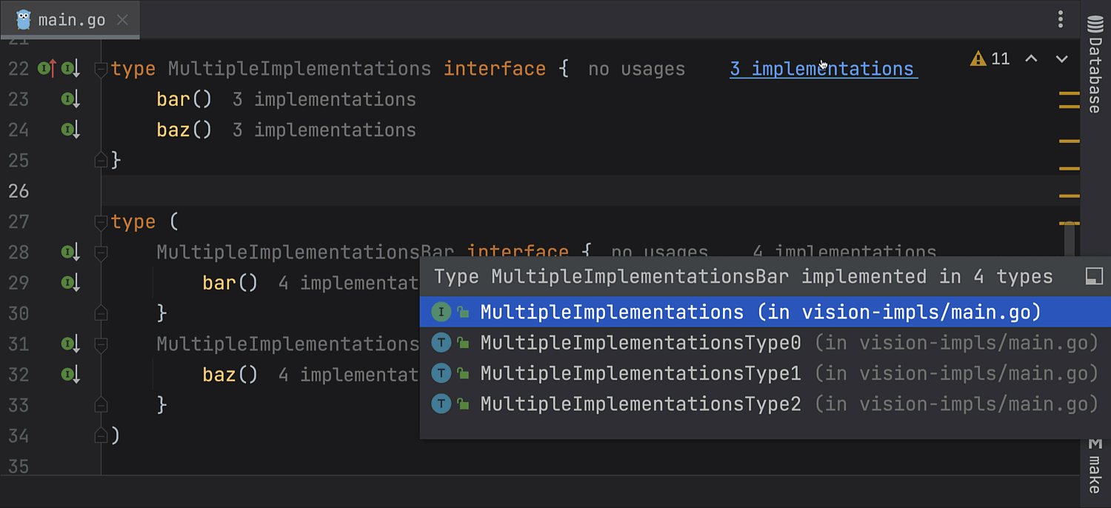The image size is (1111, 508).
Task: Select MultipleImplementationsType1 in the popup list
Action: point(640,373)
